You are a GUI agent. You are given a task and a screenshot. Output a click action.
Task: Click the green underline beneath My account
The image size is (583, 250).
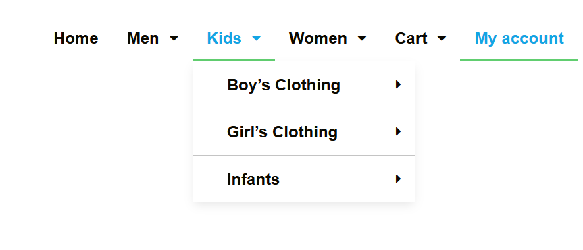point(519,60)
